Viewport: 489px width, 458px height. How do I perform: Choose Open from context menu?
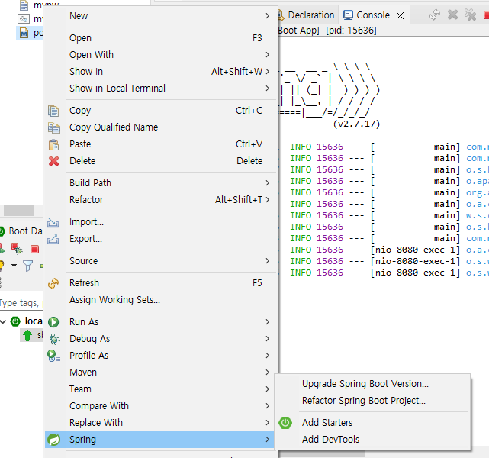click(x=160, y=37)
